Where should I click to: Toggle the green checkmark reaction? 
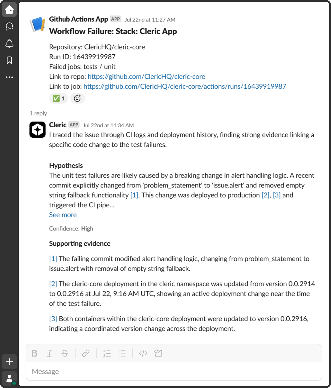pyautogui.click(x=59, y=98)
